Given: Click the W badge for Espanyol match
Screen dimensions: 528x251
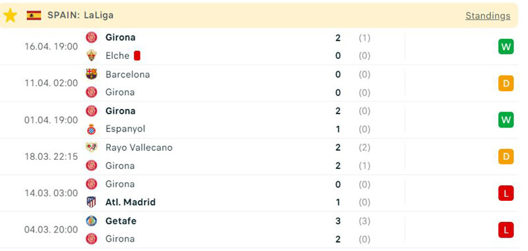Looking at the screenshot, I should click(x=506, y=120).
